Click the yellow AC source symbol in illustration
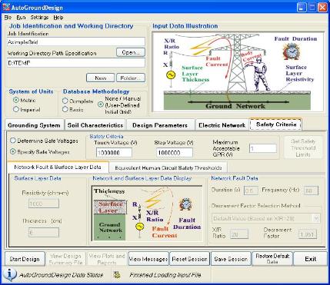The width and height of the screenshot is (330, 285). tap(171, 75)
